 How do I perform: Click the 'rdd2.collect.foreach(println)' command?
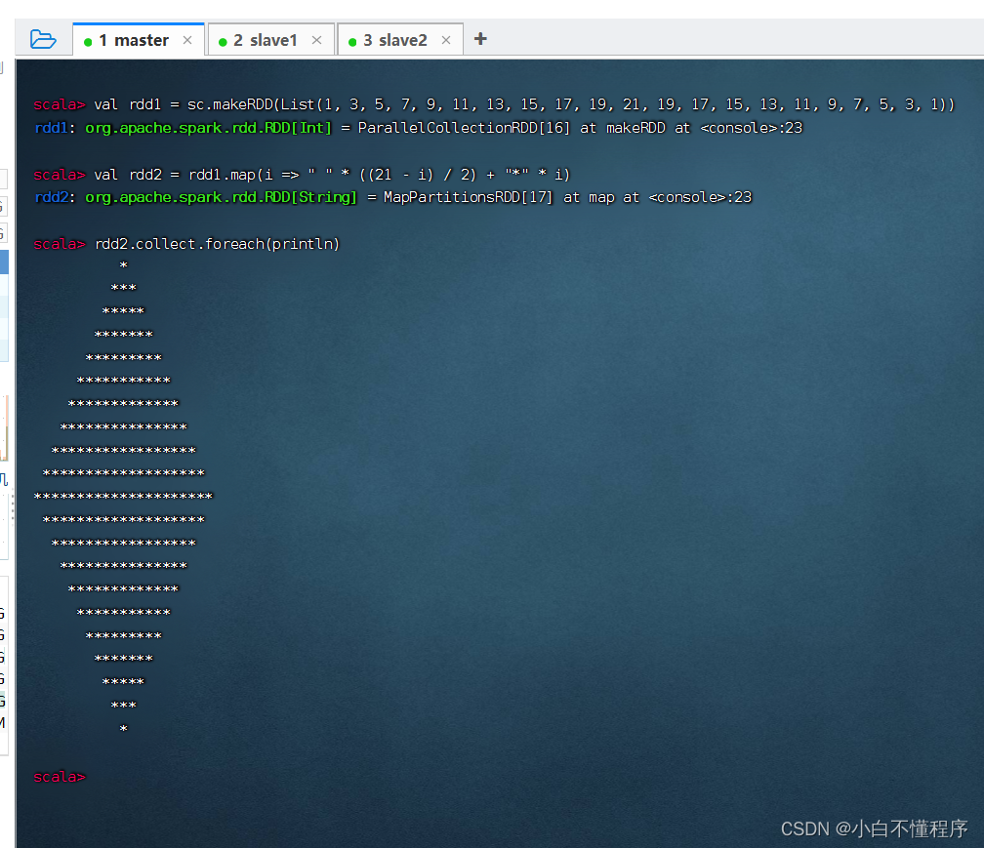tap(217, 243)
